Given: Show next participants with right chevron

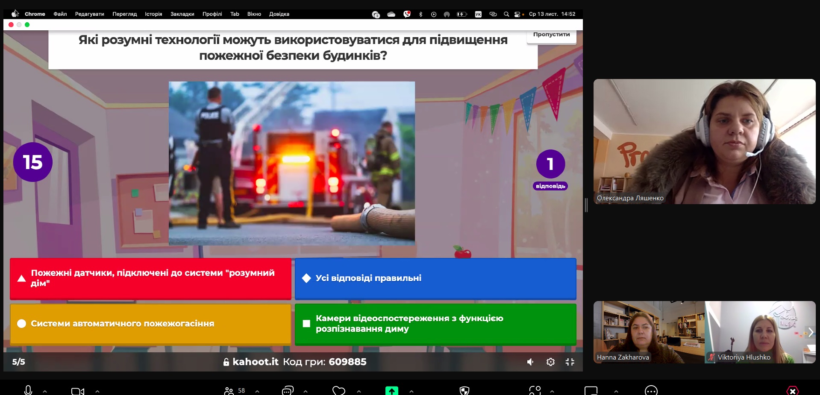Looking at the screenshot, I should [810, 332].
